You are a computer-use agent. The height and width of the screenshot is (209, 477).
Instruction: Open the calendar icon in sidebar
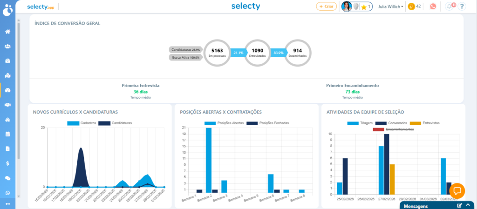[x=7, y=134]
